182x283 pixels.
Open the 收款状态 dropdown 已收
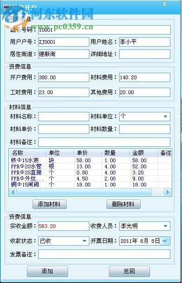pos(84,241)
